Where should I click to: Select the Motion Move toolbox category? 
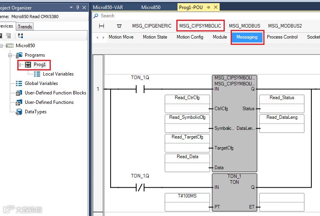click(121, 37)
